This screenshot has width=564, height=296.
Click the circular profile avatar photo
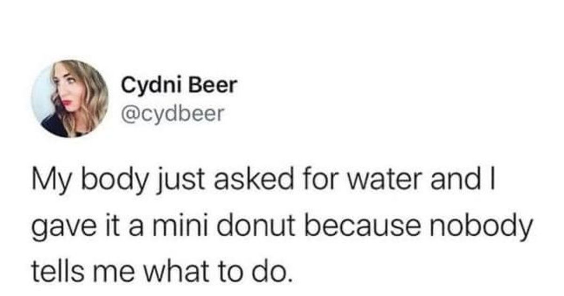point(70,99)
